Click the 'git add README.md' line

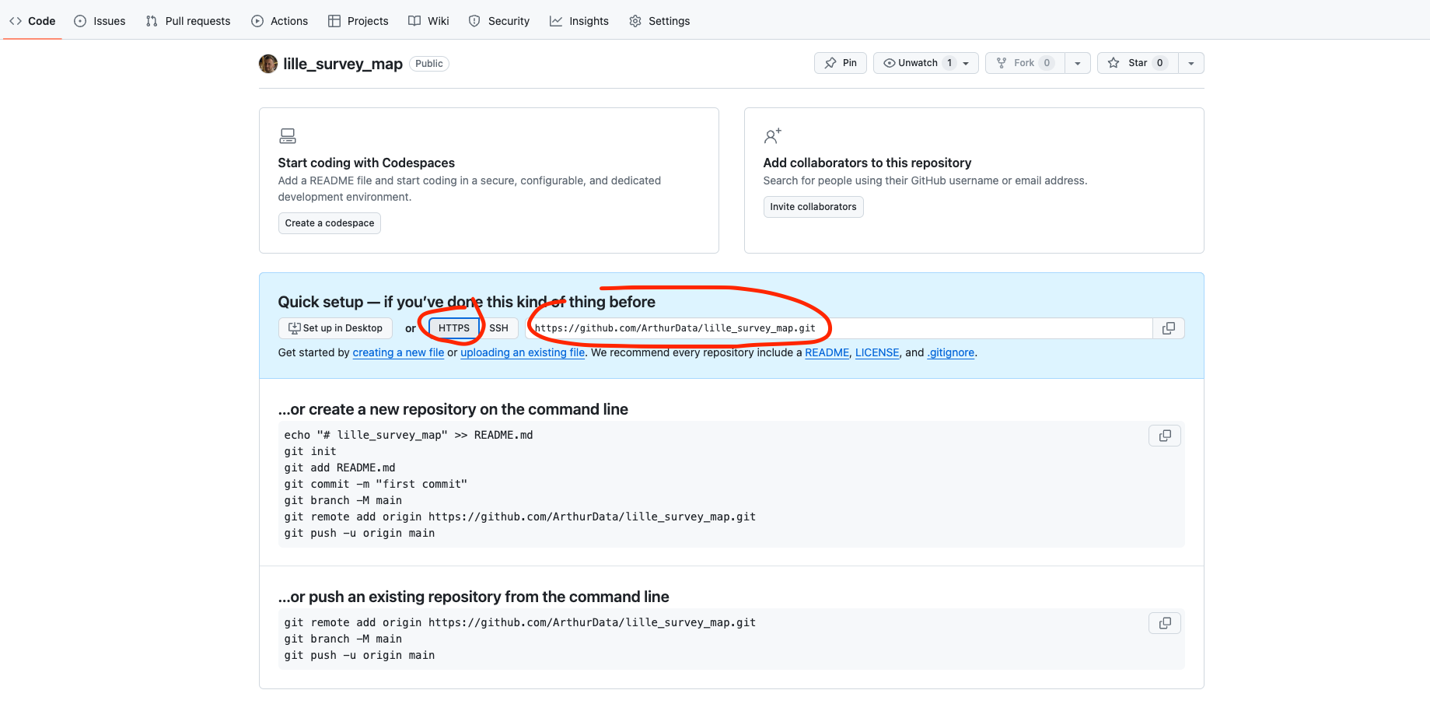(340, 468)
